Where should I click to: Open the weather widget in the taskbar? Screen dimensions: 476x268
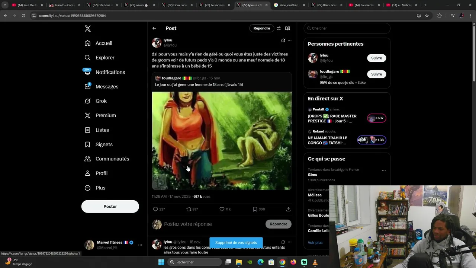point(18,262)
